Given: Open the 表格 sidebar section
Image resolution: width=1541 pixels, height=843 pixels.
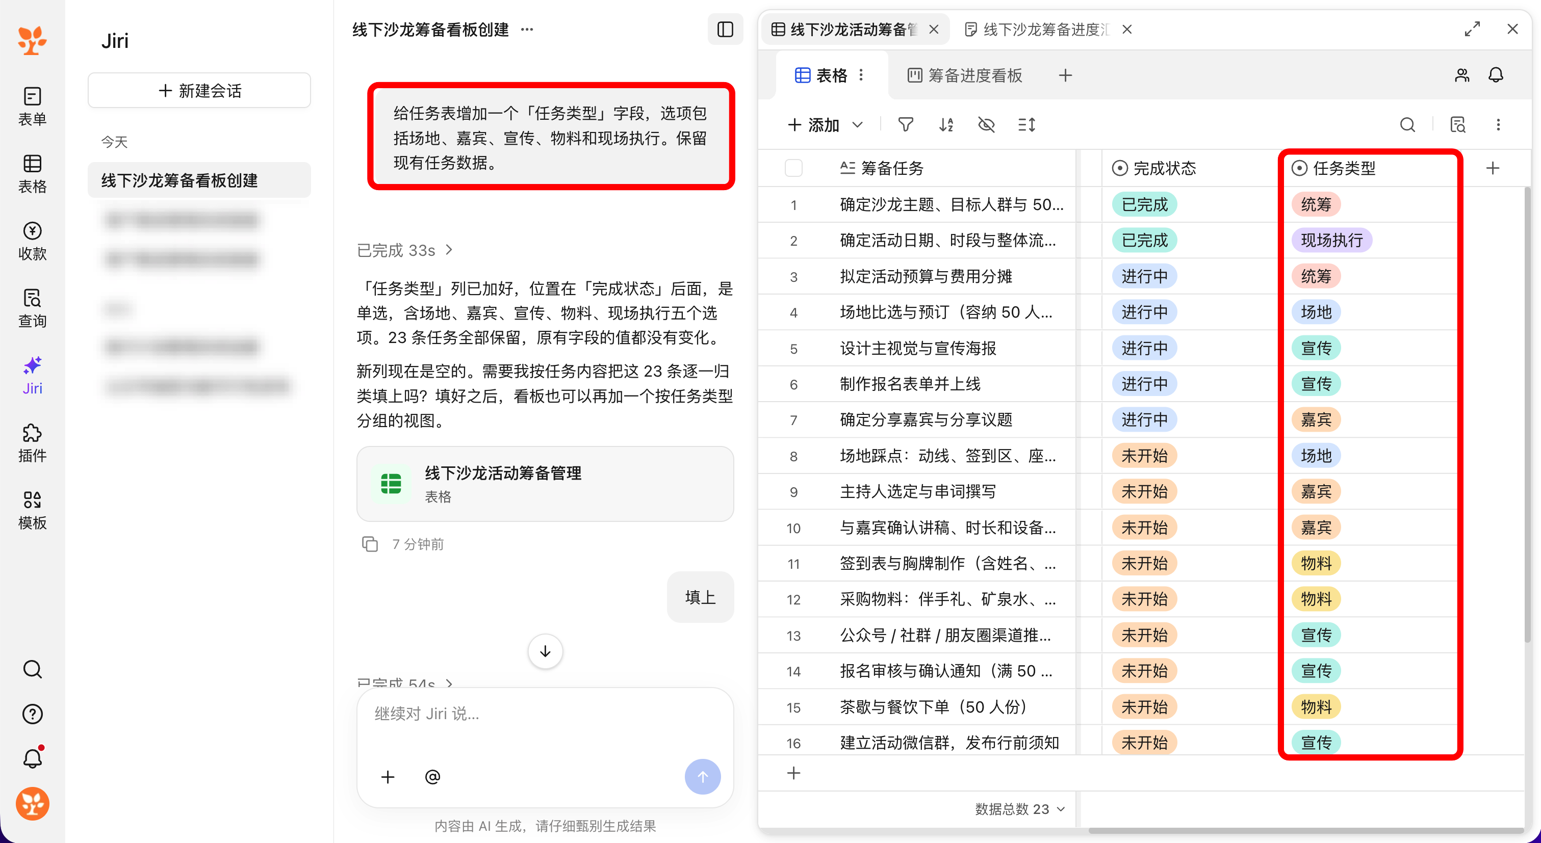Looking at the screenshot, I should tap(32, 173).
